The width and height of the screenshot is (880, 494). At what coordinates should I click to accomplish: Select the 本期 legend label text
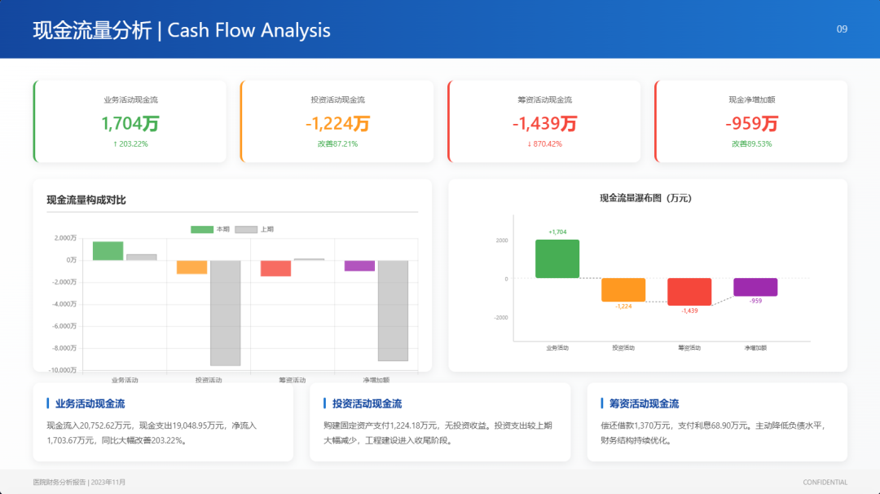click(222, 230)
